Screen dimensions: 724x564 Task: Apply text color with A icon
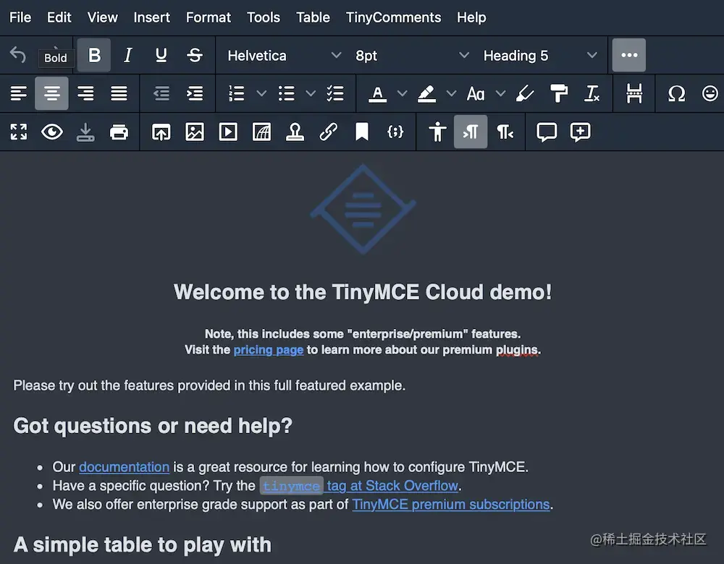[377, 93]
